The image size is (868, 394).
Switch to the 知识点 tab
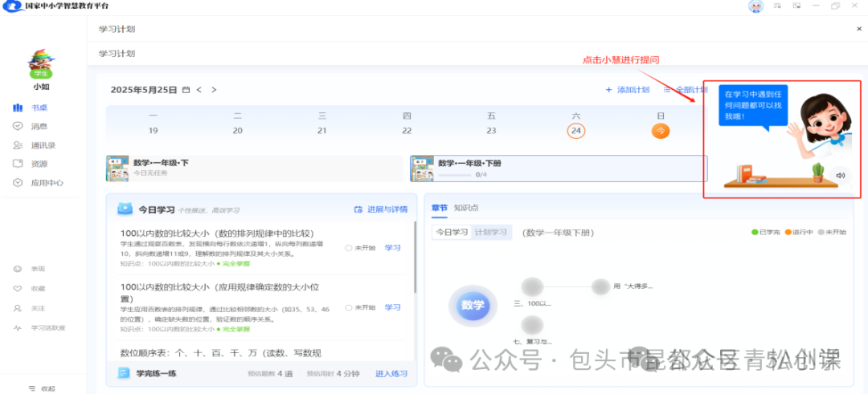coord(466,208)
